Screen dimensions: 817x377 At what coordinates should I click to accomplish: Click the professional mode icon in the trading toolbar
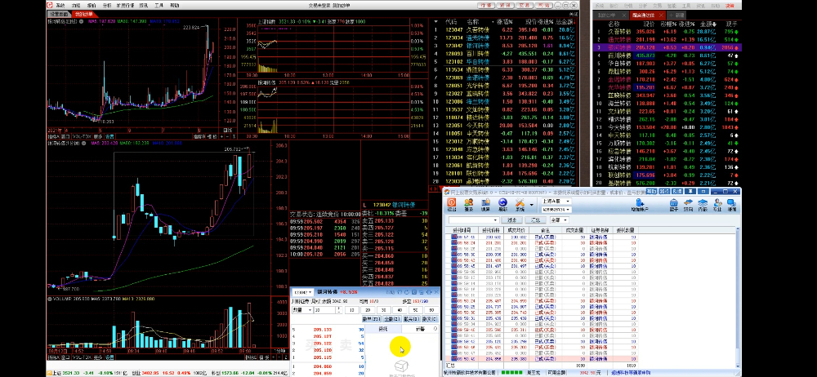717,204
